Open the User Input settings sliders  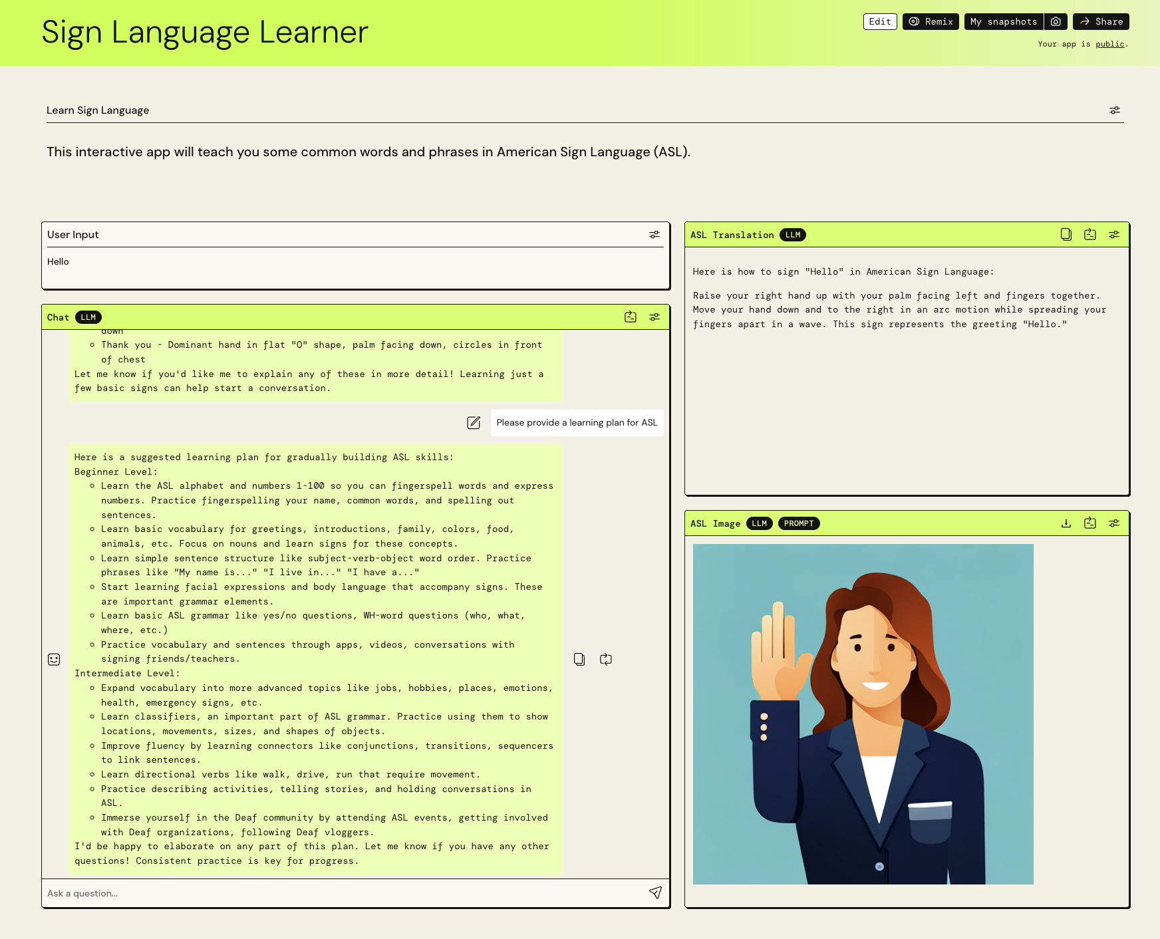654,234
